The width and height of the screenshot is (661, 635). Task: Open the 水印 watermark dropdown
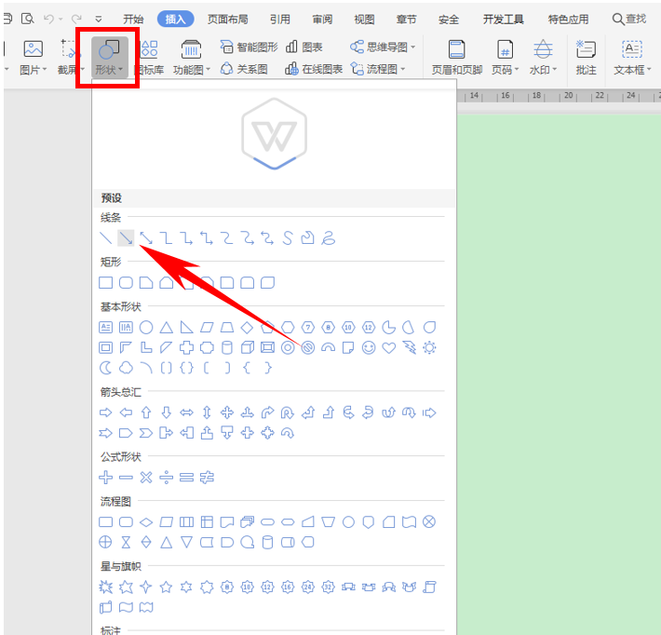point(543,58)
